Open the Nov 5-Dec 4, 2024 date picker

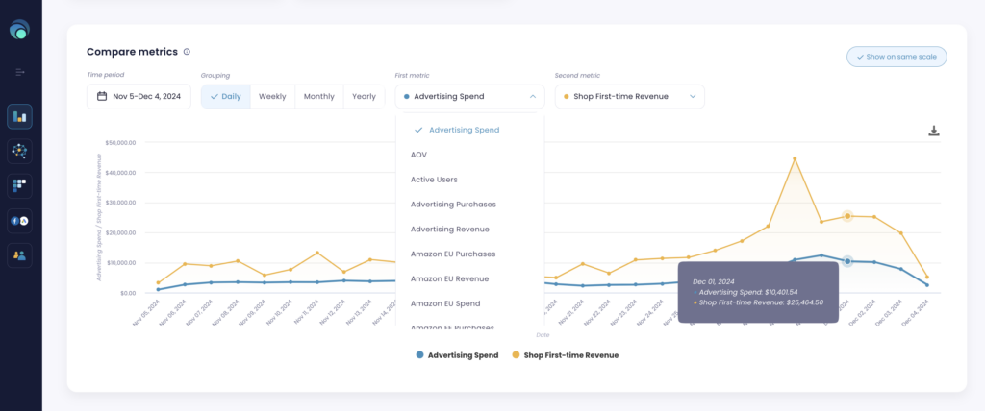tap(139, 97)
